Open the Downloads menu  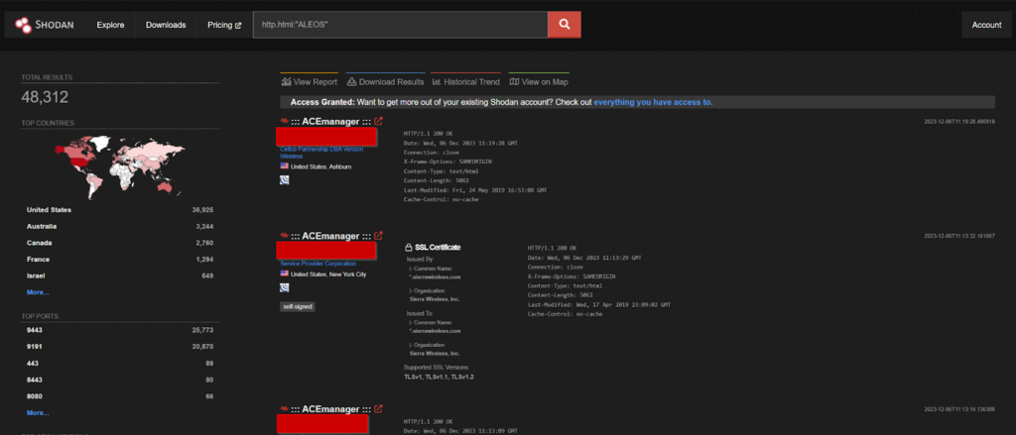coord(166,25)
